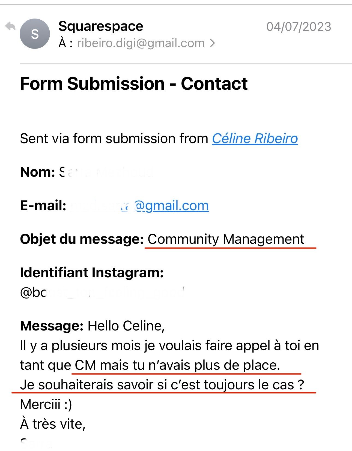Tap the À très vite closing
The height and width of the screenshot is (451, 352).
pyautogui.click(x=53, y=424)
